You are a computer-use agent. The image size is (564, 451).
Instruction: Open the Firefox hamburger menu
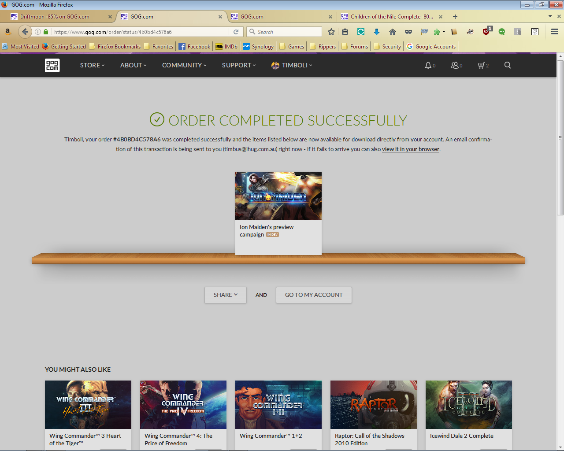(x=555, y=32)
